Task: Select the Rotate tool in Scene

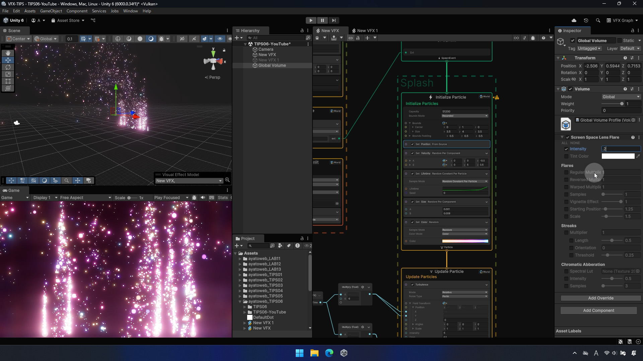Action: pos(8,67)
